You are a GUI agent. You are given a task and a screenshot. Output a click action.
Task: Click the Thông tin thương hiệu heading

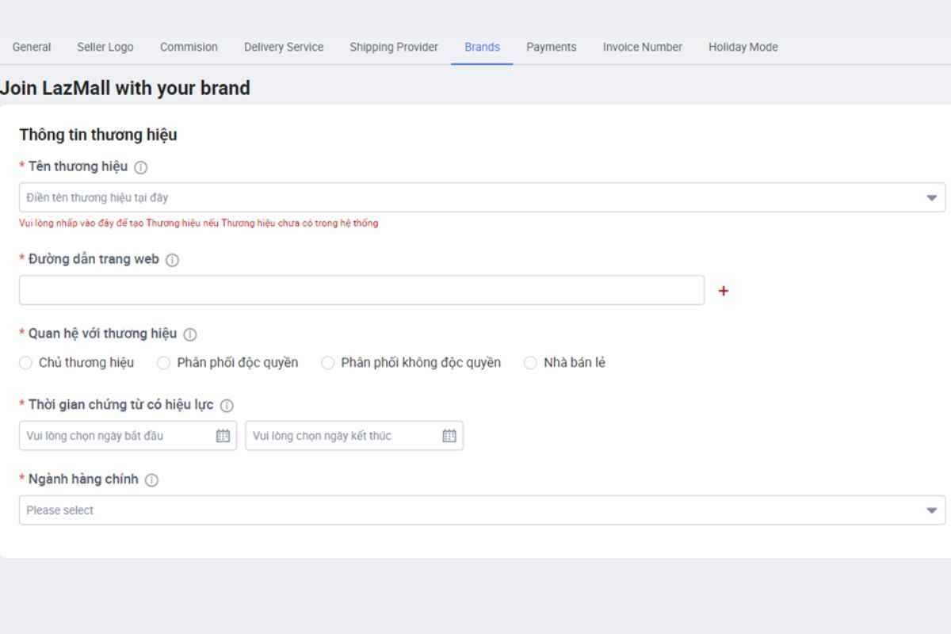pyautogui.click(x=98, y=135)
